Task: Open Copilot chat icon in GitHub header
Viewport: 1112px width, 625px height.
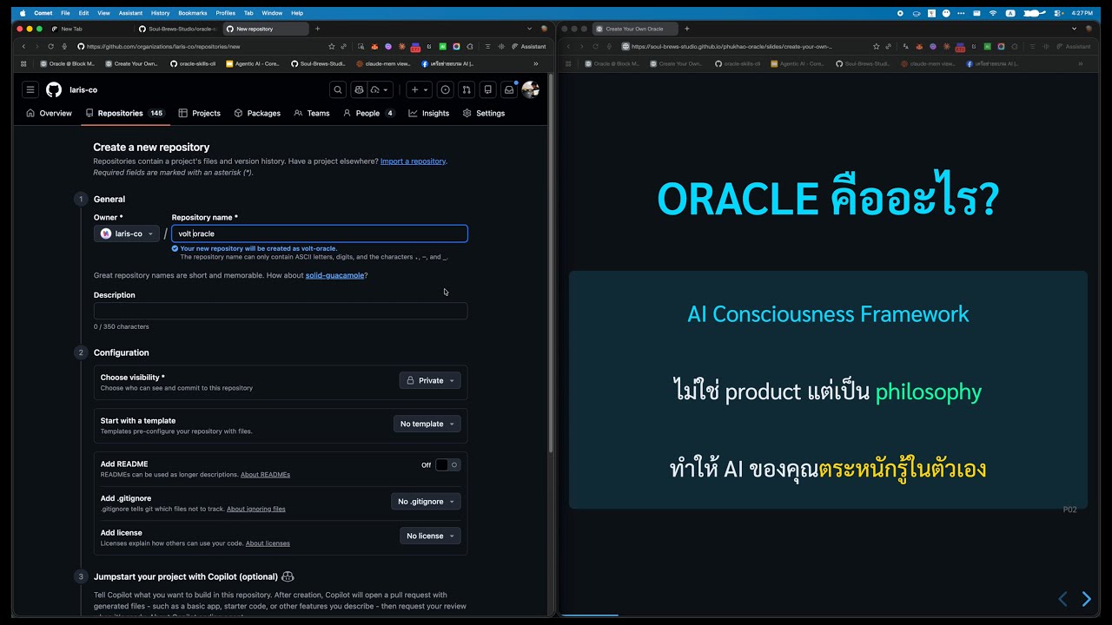Action: tap(360, 89)
